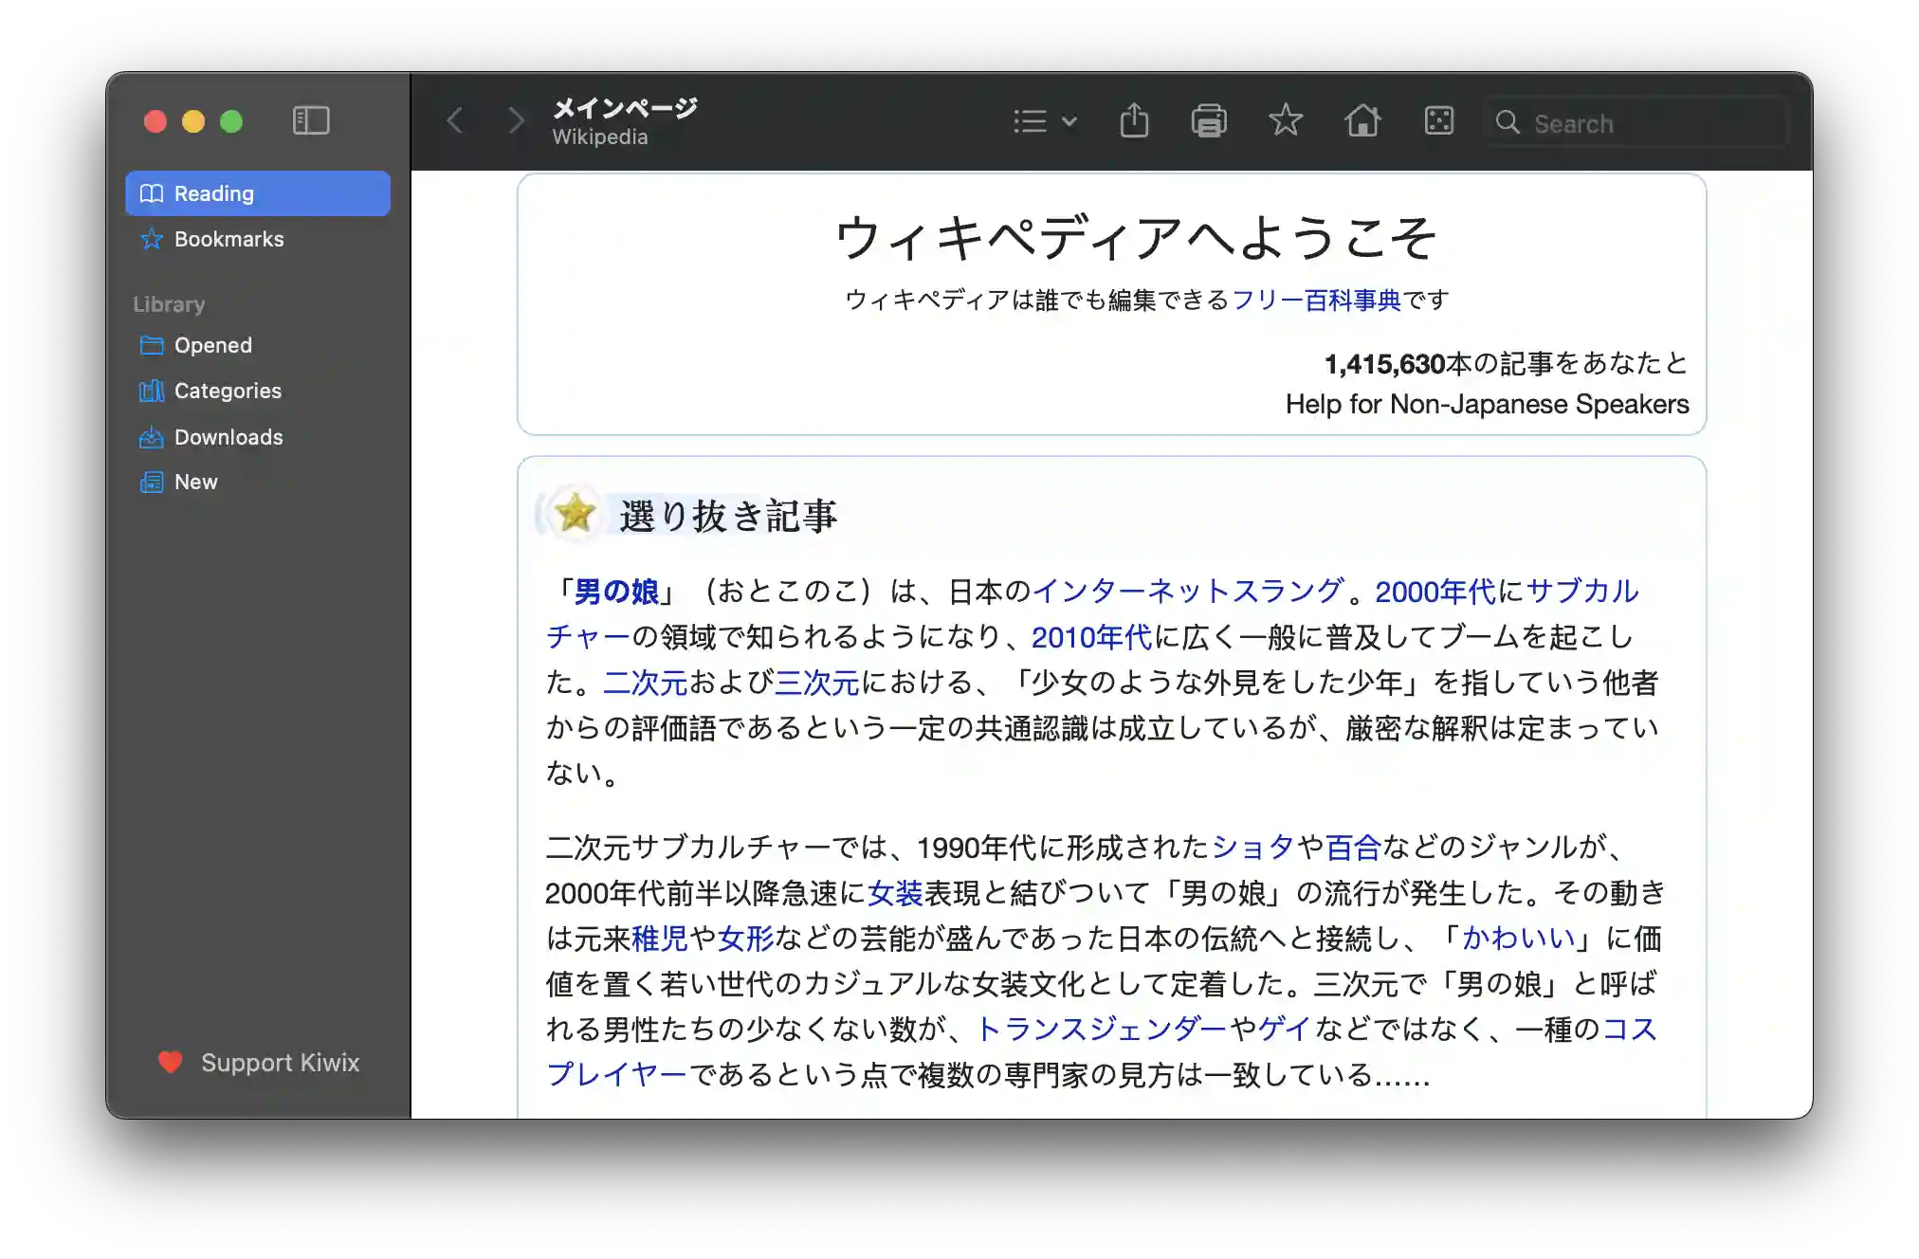The image size is (1919, 1259).
Task: Click Help for Non-Japanese Speakers
Action: click(1487, 405)
